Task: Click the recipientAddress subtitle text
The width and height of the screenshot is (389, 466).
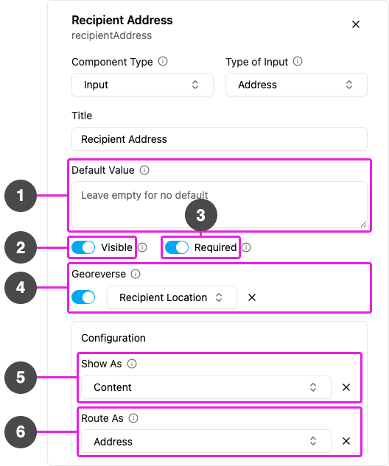Action: 111,35
